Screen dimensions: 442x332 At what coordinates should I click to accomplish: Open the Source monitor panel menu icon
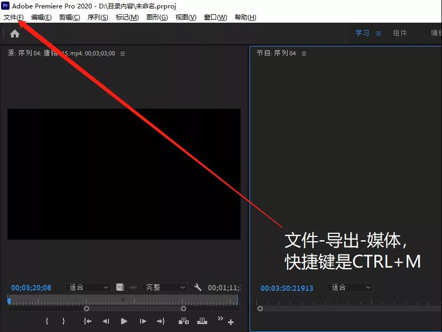click(123, 53)
